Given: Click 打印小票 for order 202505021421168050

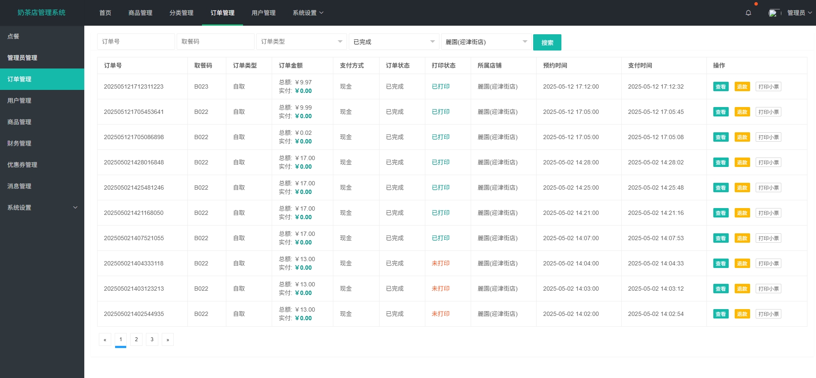Looking at the screenshot, I should point(769,213).
